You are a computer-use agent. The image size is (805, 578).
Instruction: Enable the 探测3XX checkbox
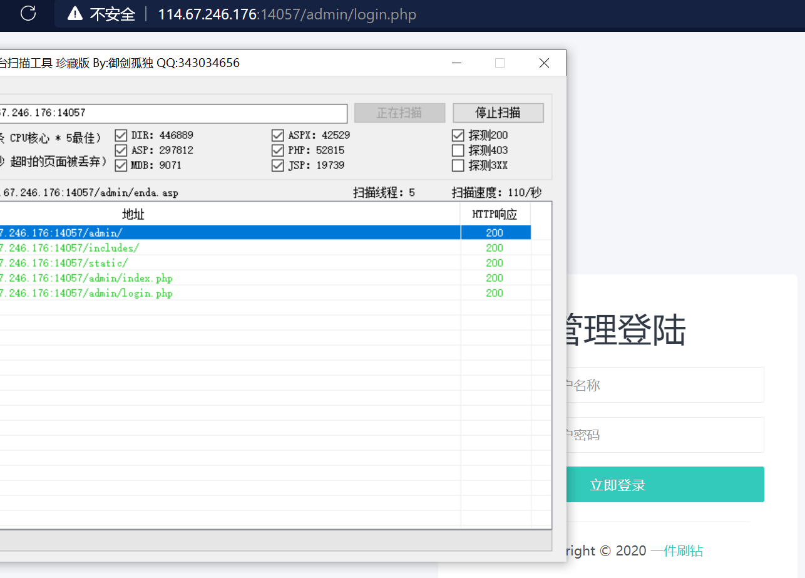458,165
